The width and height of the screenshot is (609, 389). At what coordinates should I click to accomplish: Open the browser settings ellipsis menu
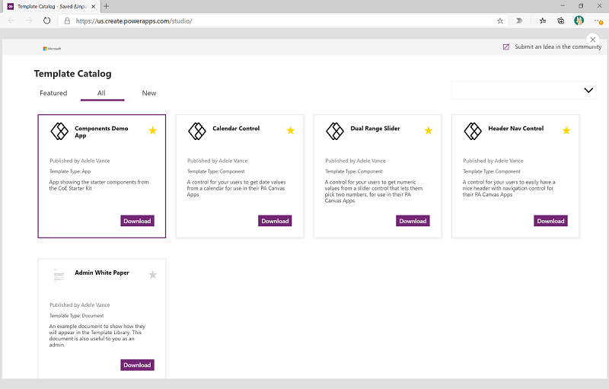(x=598, y=21)
